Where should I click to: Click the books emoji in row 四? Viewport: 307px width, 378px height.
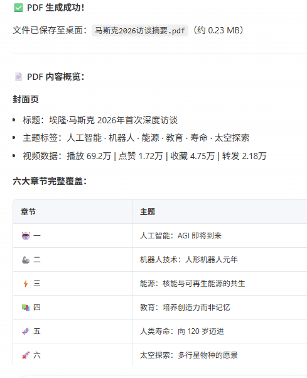[x=26, y=308]
